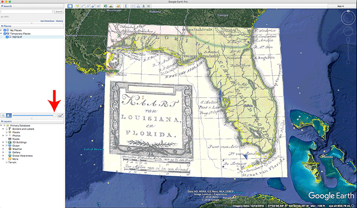The width and height of the screenshot is (357, 208).
Task: Click the Places panel search magnifier icon
Action: point(3,116)
